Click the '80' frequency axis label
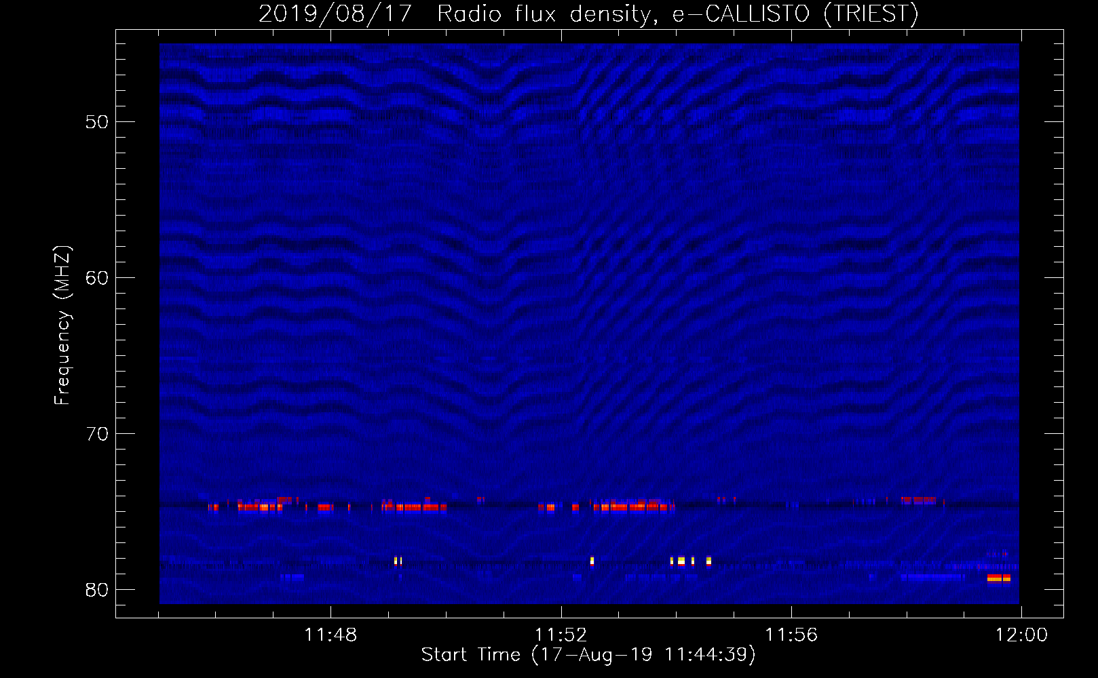Viewport: 1098px width, 678px height. coord(97,591)
